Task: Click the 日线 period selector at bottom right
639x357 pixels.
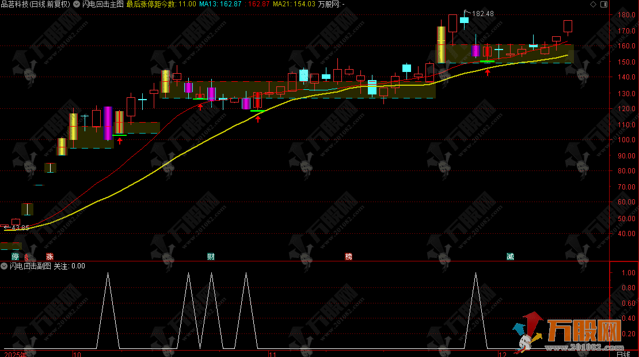Action: (623, 353)
